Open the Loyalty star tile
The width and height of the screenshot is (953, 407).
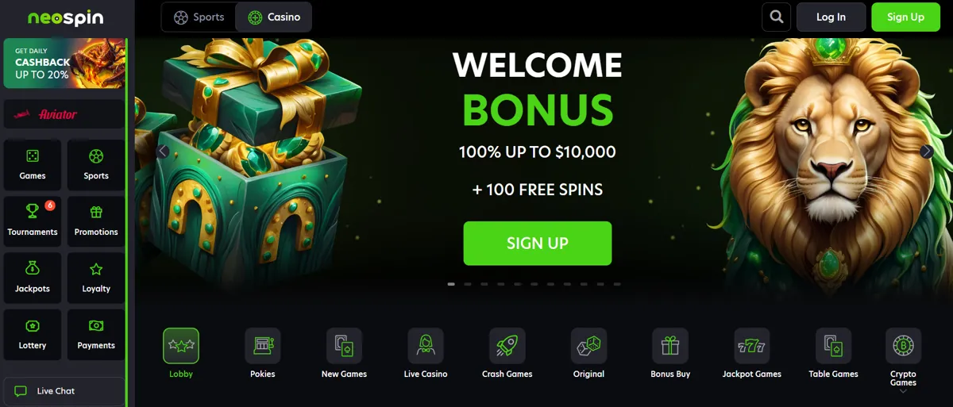click(96, 275)
